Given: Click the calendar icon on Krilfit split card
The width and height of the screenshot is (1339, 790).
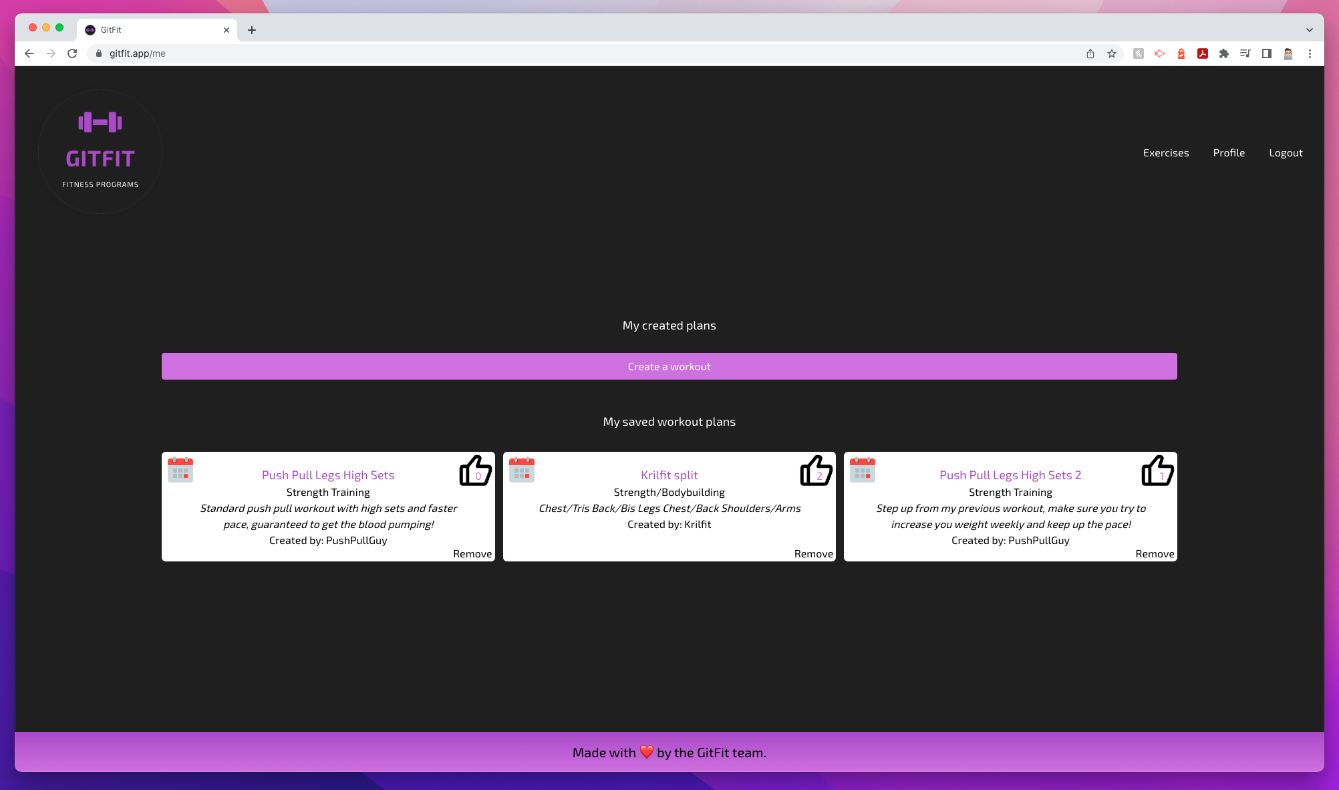Looking at the screenshot, I should pyautogui.click(x=522, y=469).
